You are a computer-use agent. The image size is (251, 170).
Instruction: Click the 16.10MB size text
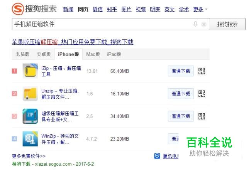click(120, 94)
